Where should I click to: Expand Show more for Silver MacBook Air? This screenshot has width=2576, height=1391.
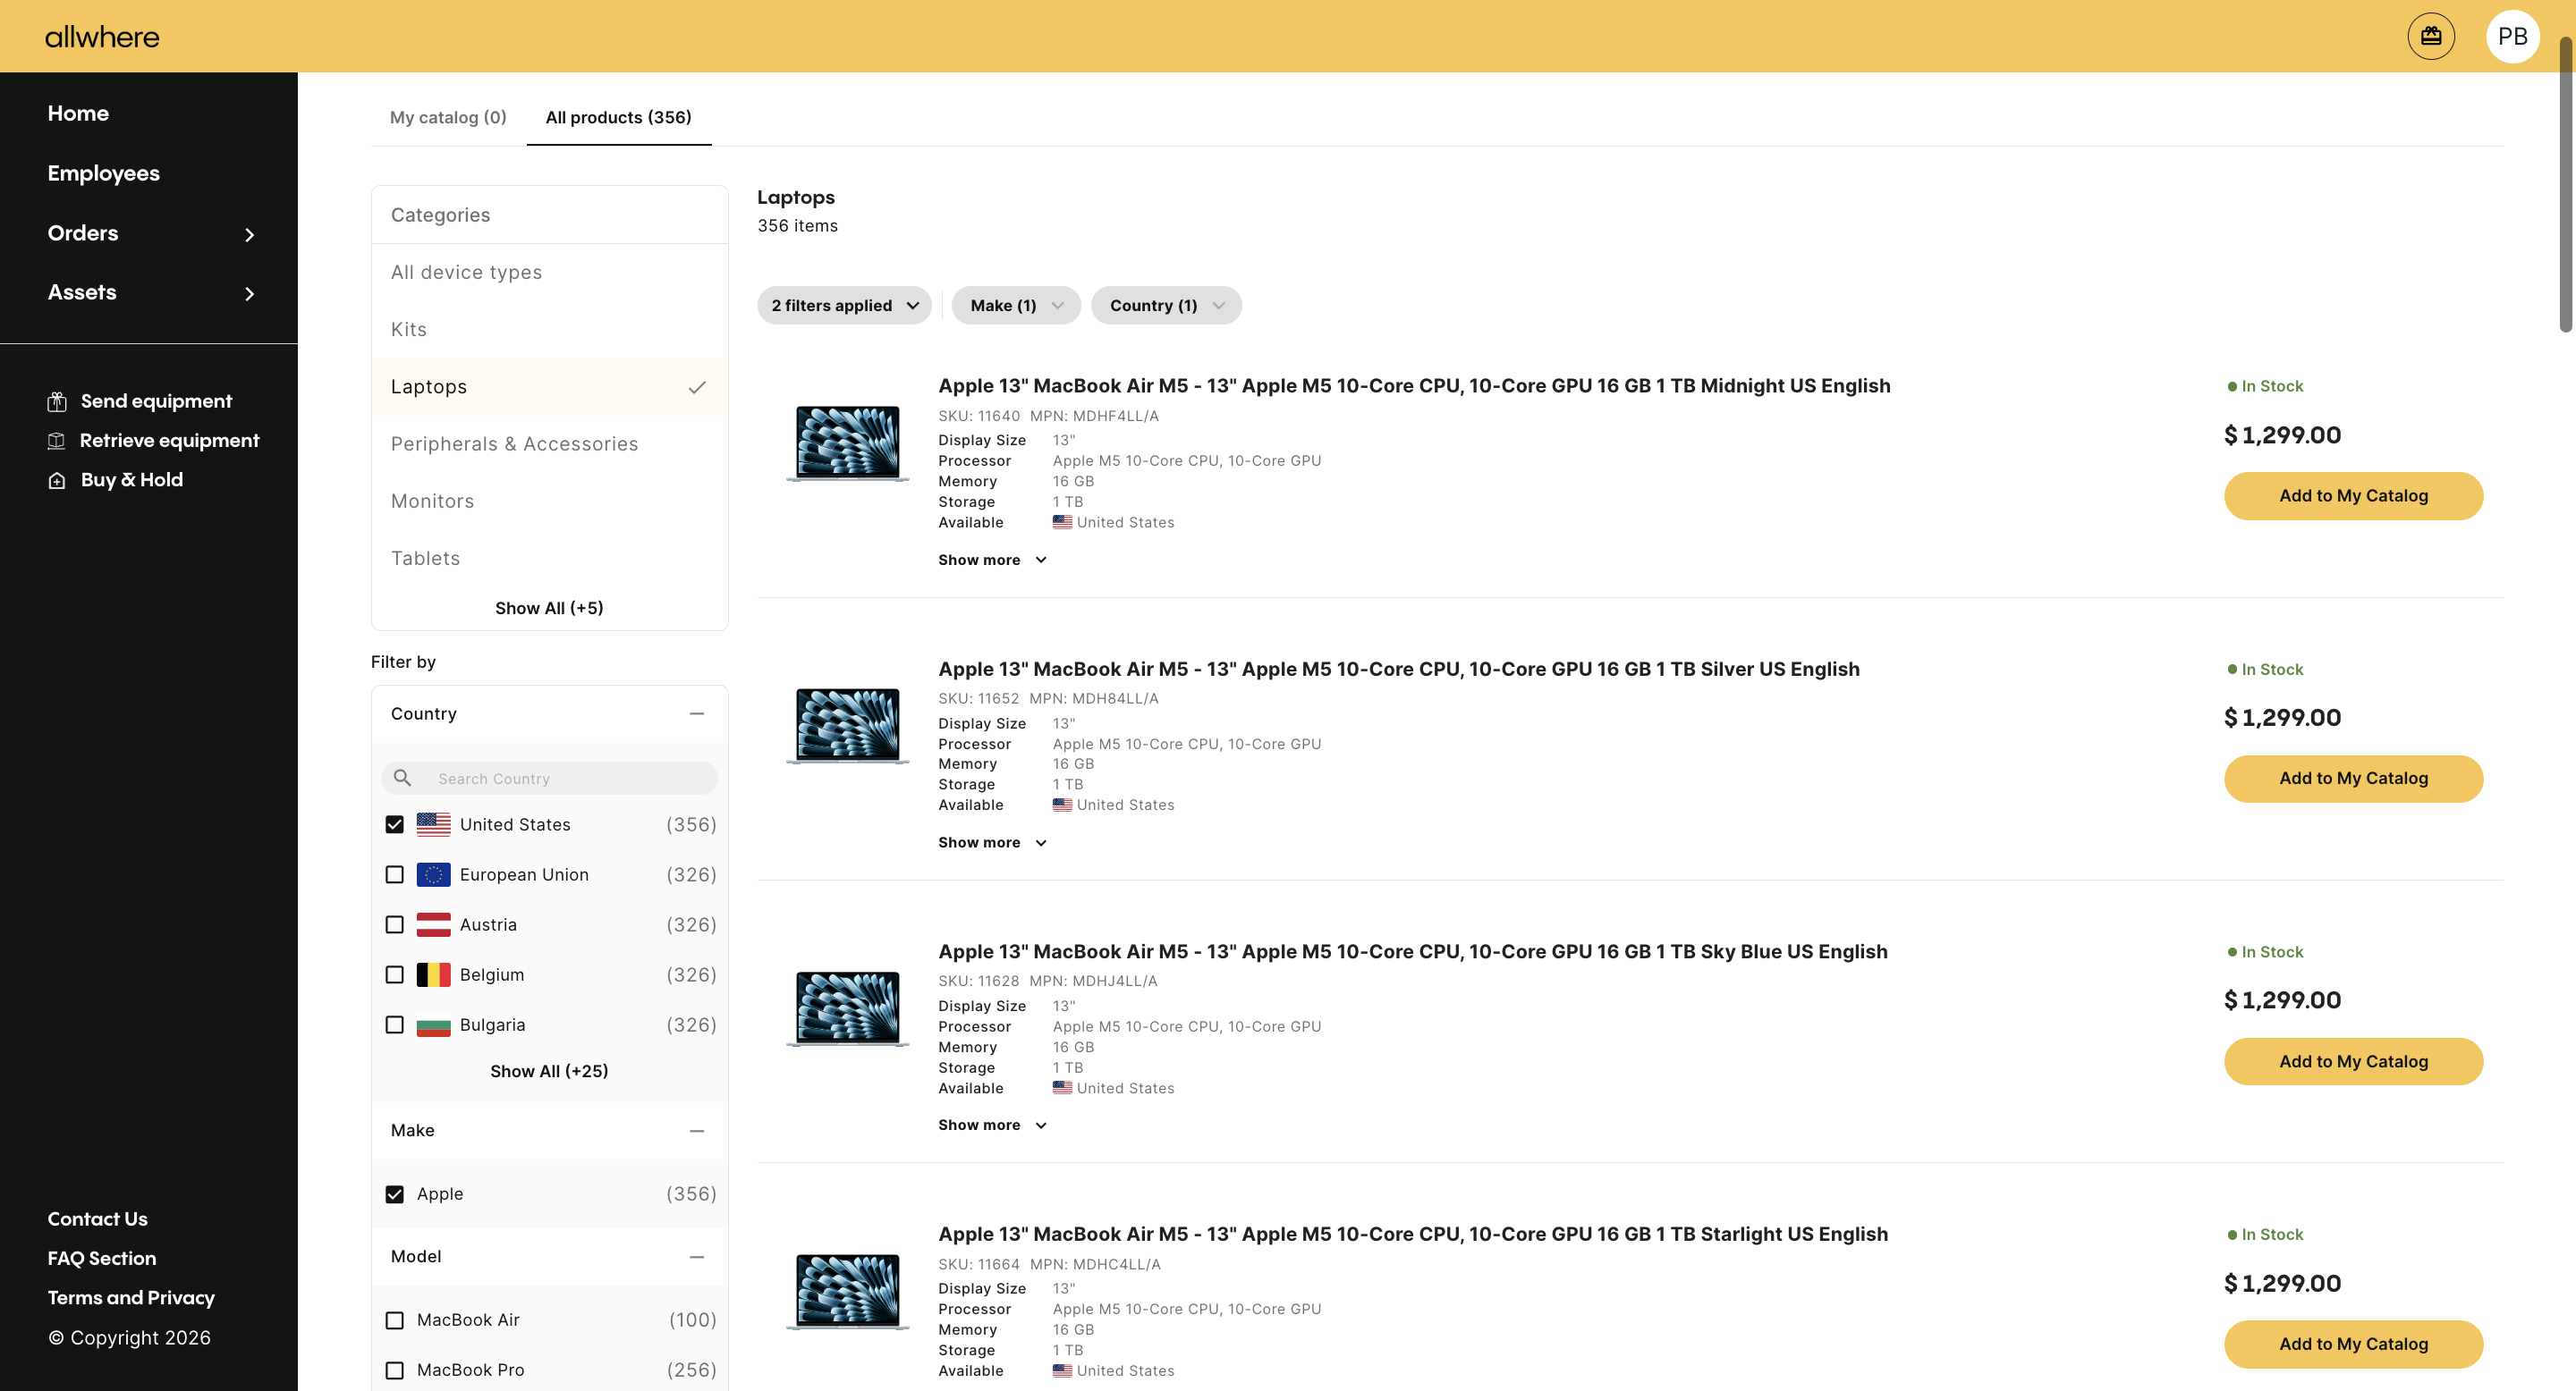[992, 842]
